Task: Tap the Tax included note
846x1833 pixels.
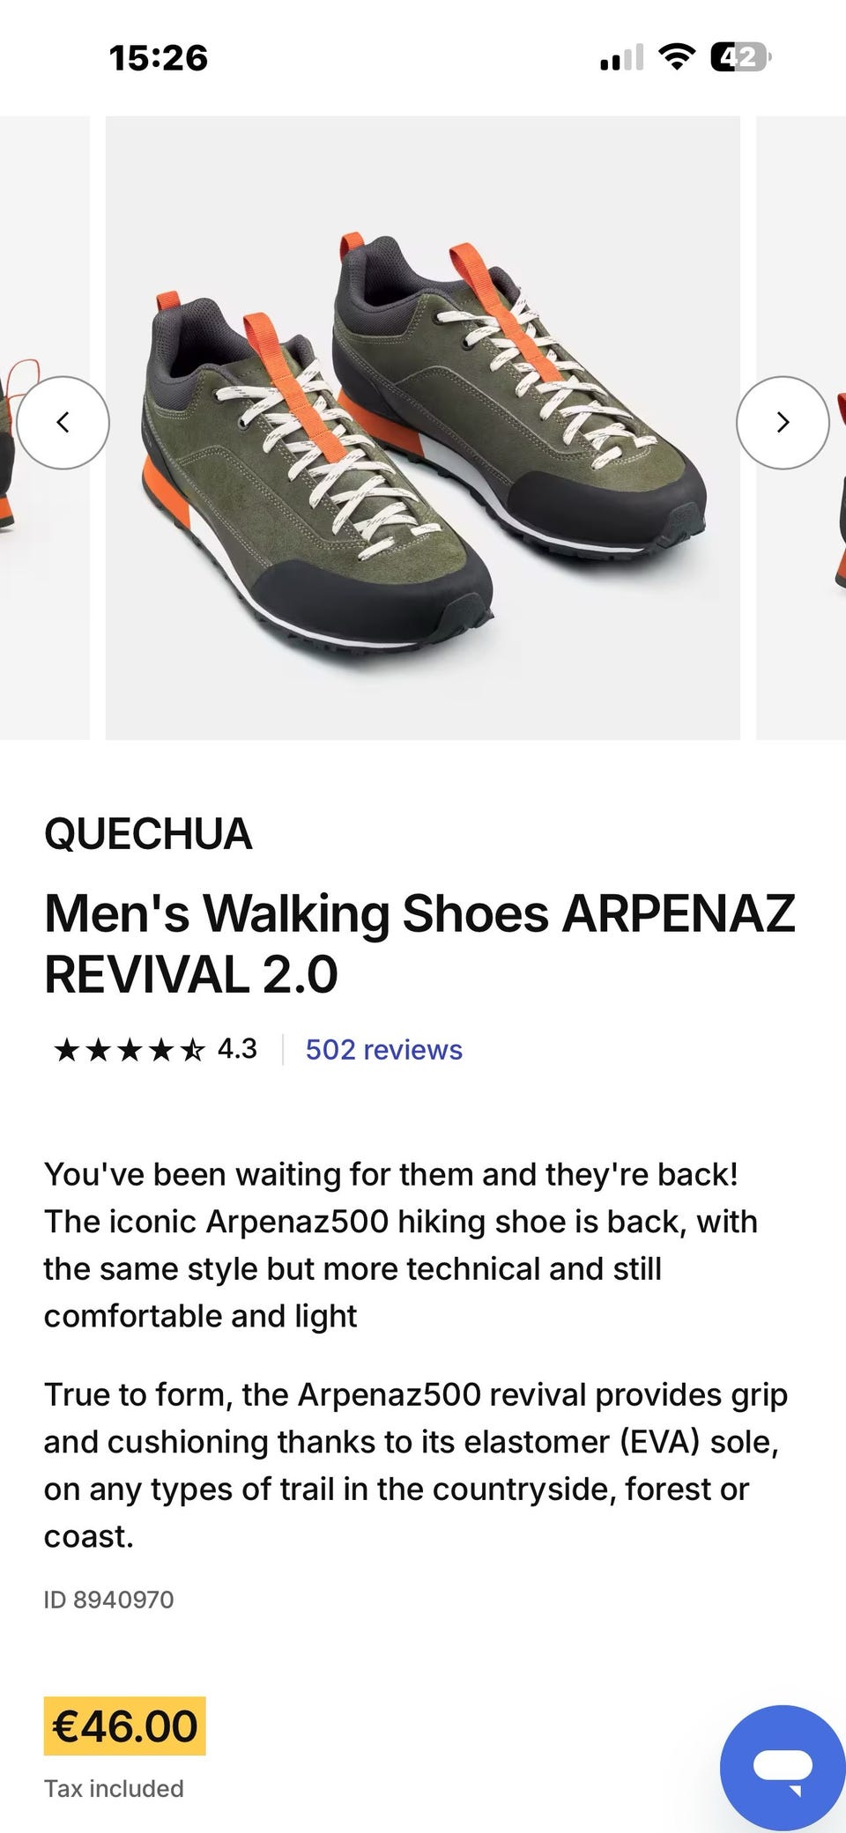Action: pos(114,1789)
